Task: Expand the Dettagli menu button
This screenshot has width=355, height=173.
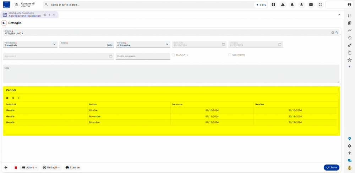Action: pos(51,167)
